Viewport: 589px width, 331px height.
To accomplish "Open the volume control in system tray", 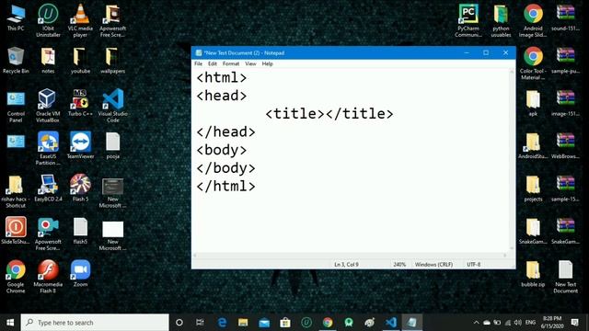I will [x=518, y=323].
